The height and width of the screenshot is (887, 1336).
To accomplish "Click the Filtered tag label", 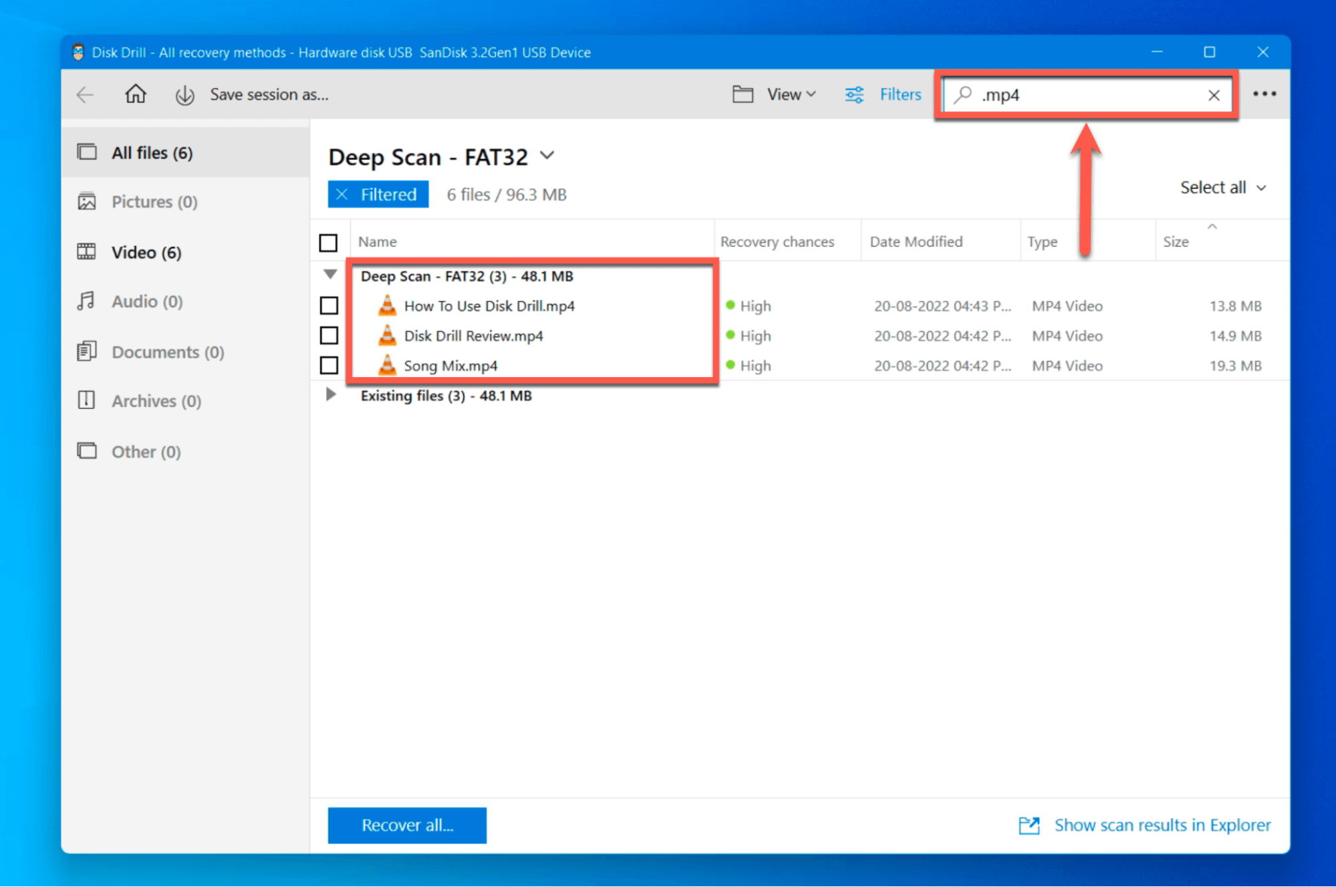I will coord(388,195).
